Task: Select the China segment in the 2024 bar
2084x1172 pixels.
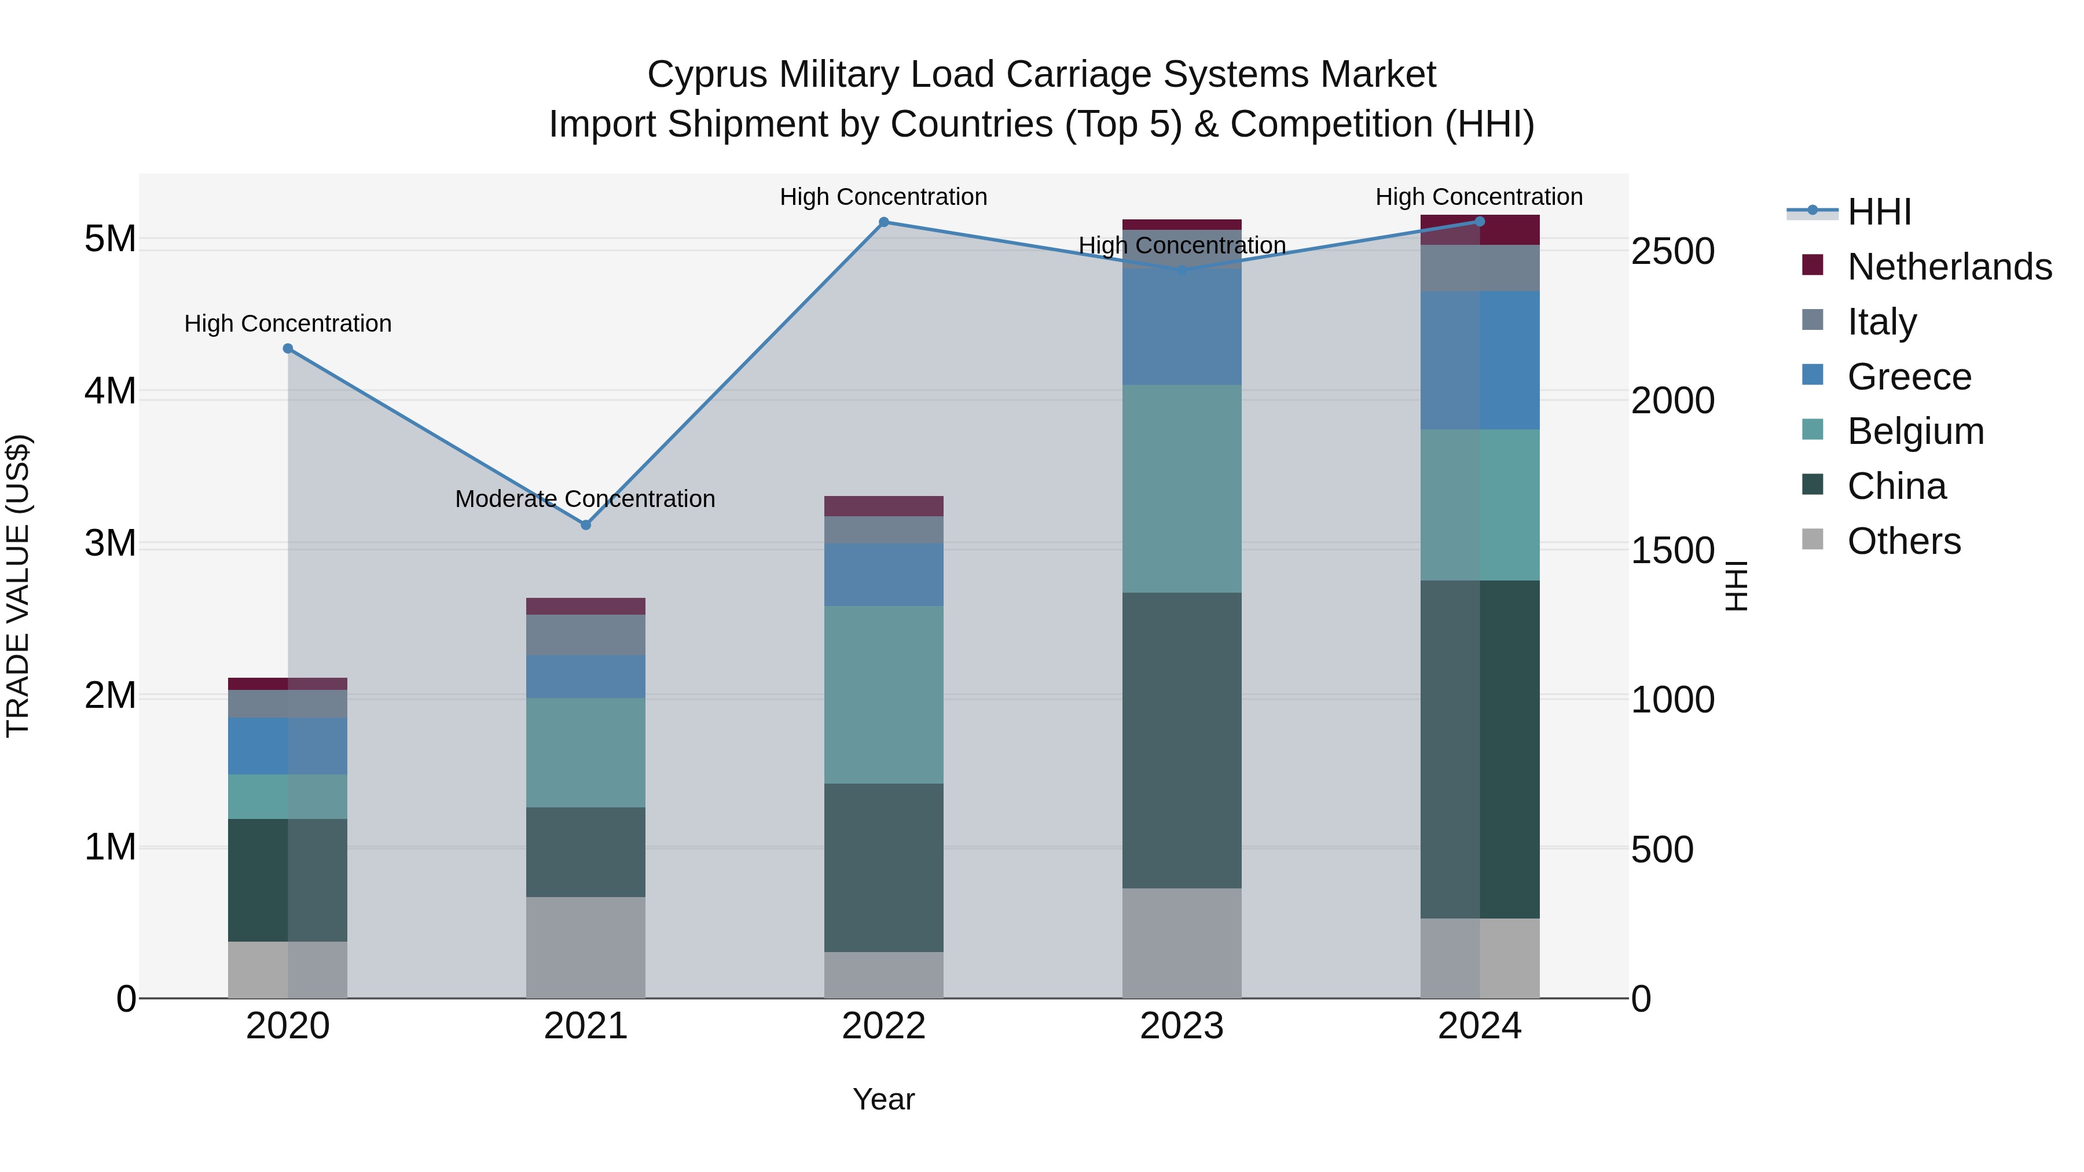Action: 1480,750
